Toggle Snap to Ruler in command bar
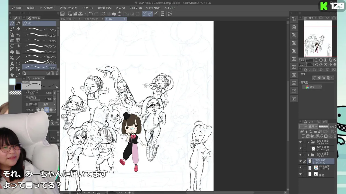This screenshot has width=346, height=194. [145, 14]
